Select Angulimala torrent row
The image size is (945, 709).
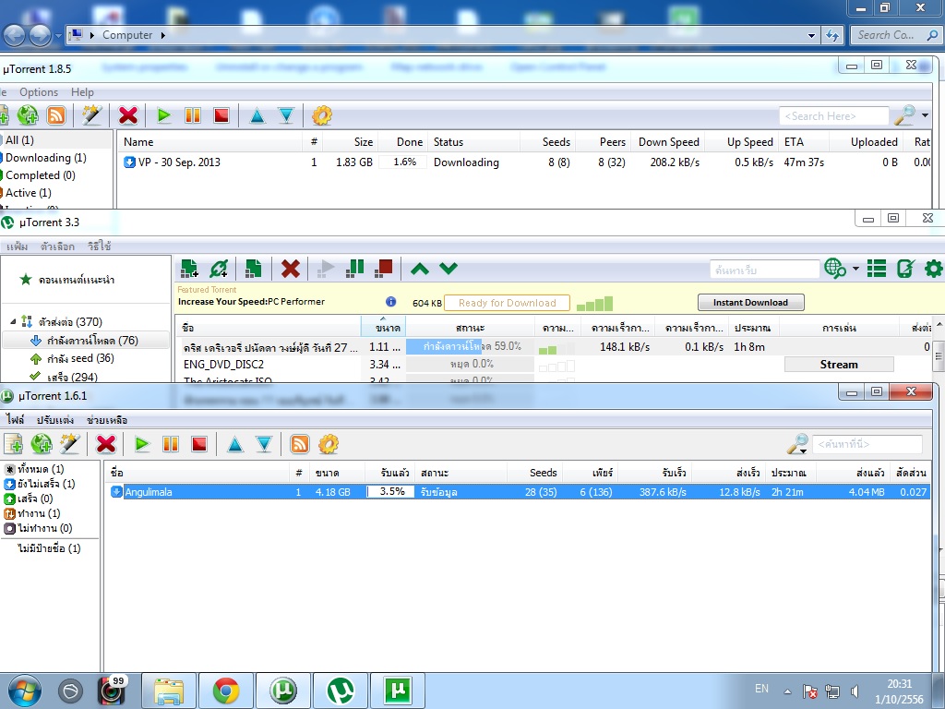[519, 492]
